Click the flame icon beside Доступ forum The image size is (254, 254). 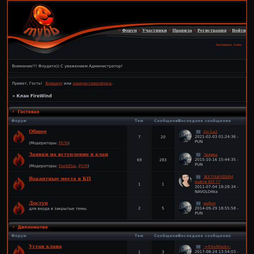coord(19,208)
